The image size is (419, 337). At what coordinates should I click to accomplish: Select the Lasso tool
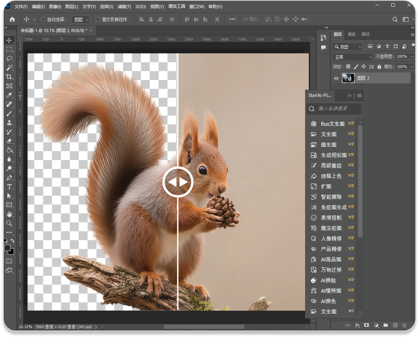[x=9, y=59]
